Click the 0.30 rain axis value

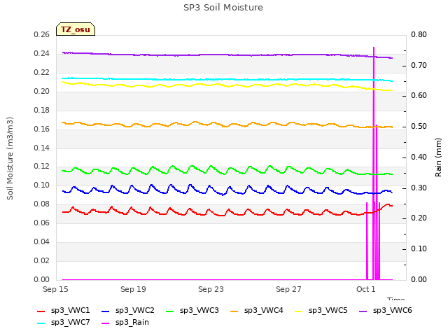tap(419, 188)
